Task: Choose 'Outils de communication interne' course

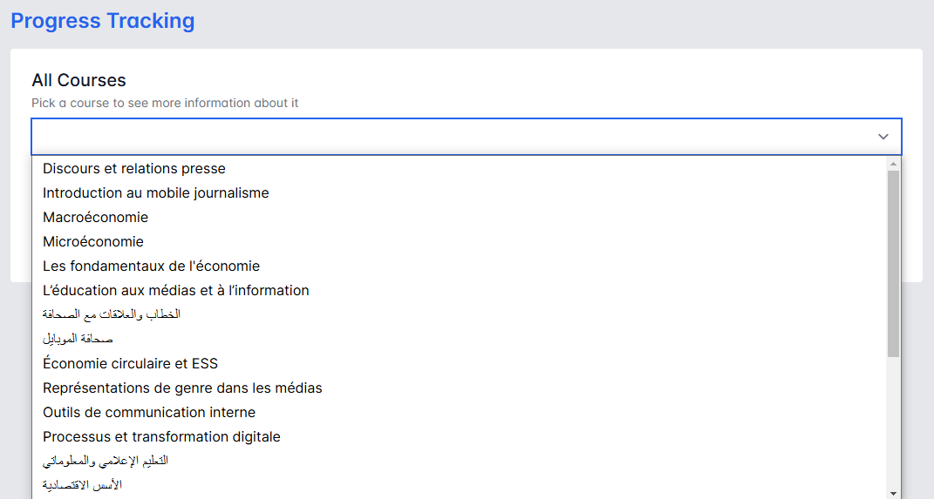Action: point(149,413)
